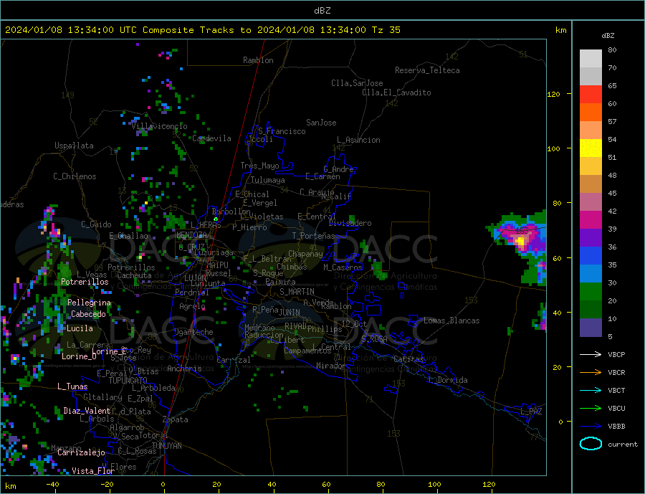Click the 'Ugarteche' map label
This screenshot has height=494, width=645.
tap(193, 332)
